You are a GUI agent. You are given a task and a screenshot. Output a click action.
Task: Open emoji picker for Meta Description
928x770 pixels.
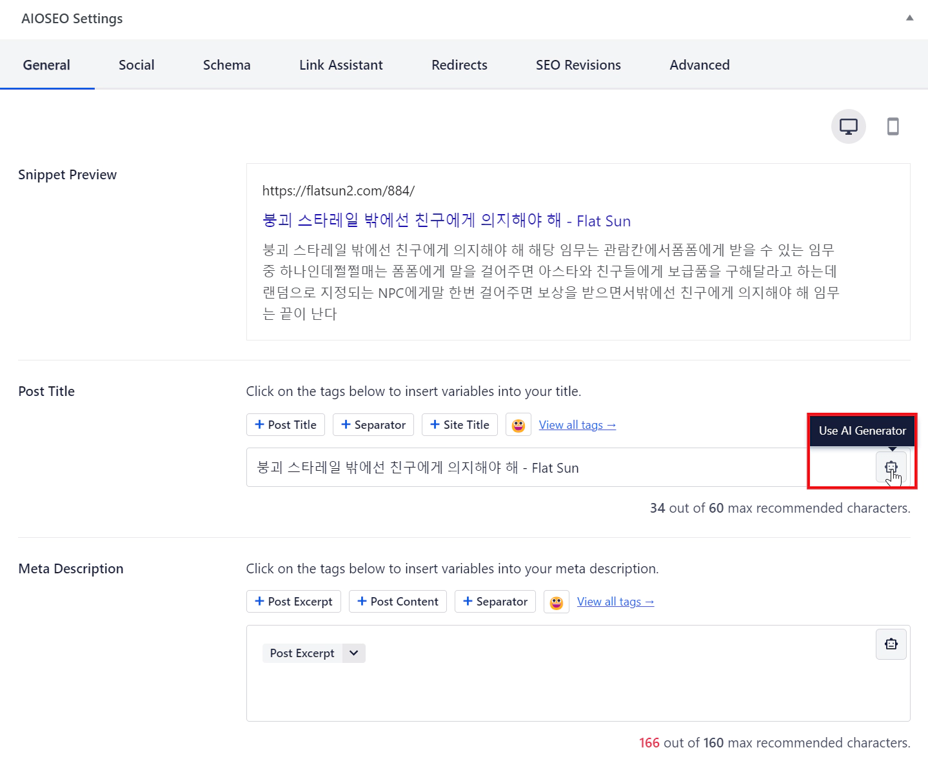[557, 602]
